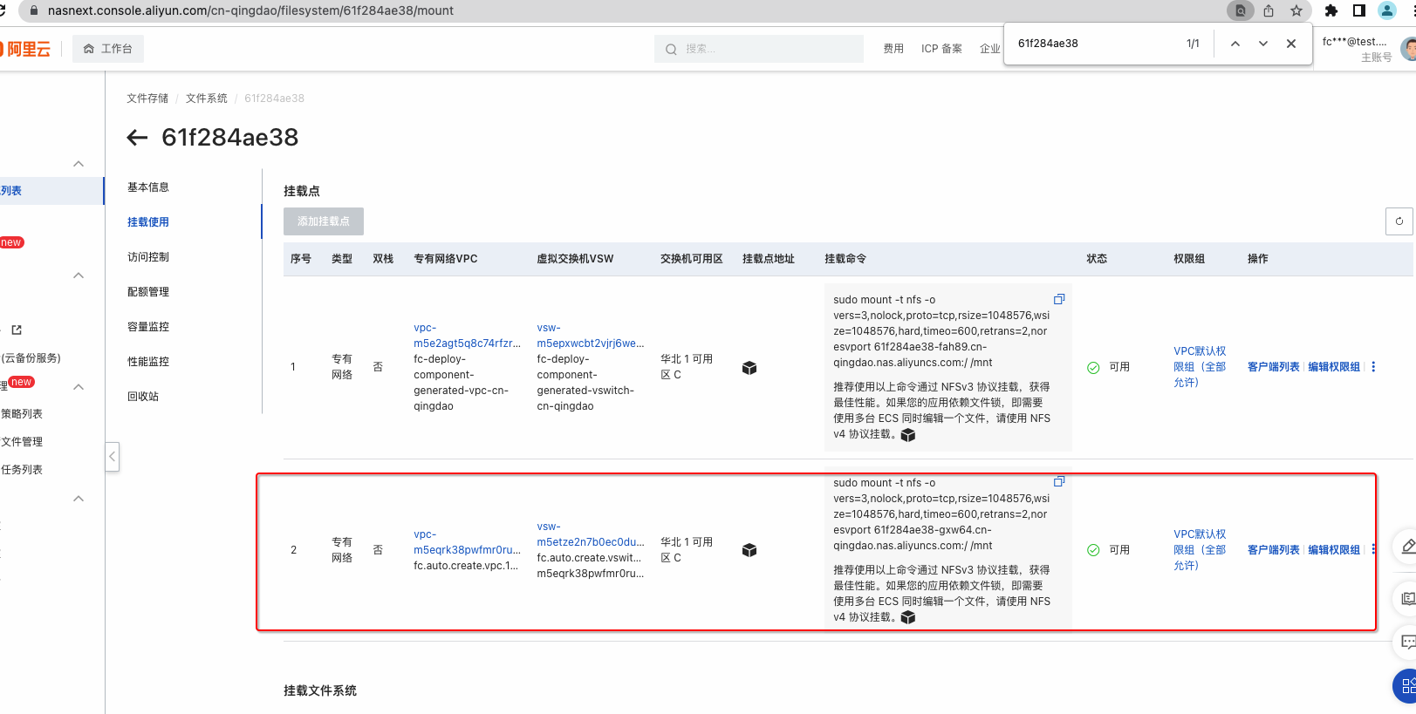Switch to the 访问控制 tab
Image resolution: width=1416 pixels, height=714 pixels.
pos(148,257)
